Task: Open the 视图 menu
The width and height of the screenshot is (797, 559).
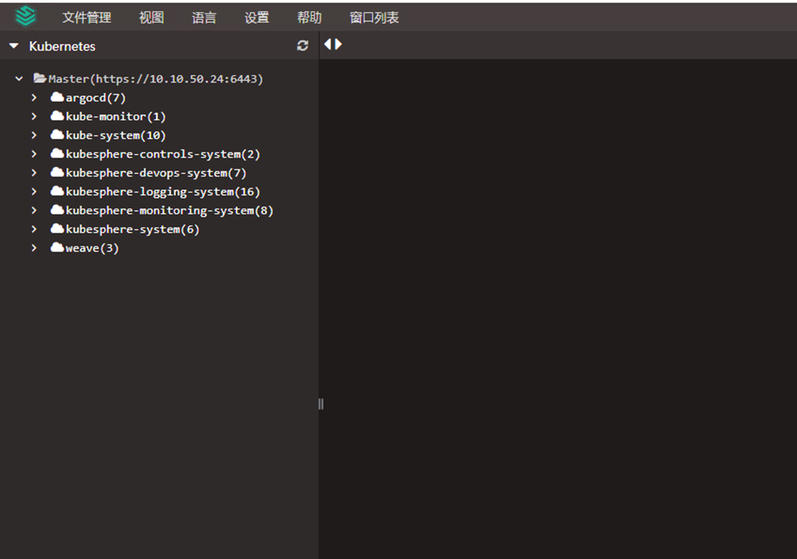Action: click(152, 18)
